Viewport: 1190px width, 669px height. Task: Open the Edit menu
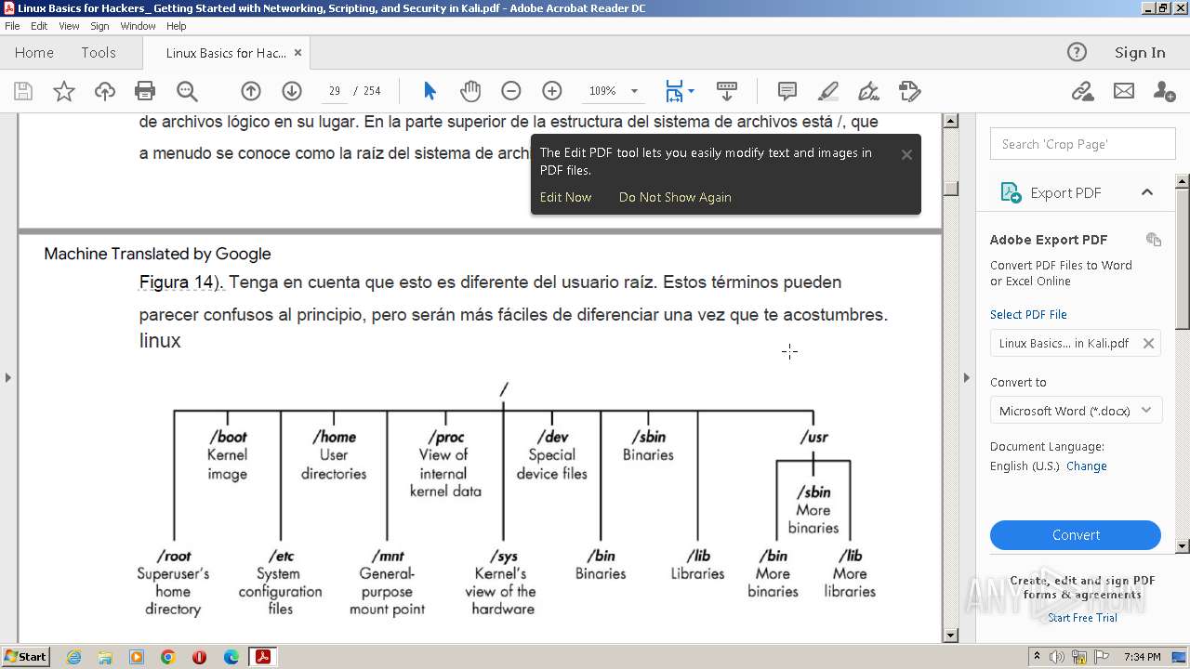pos(39,26)
